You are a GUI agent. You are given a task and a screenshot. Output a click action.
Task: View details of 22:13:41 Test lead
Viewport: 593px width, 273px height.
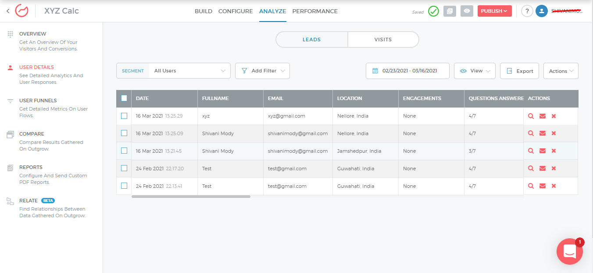click(x=531, y=186)
